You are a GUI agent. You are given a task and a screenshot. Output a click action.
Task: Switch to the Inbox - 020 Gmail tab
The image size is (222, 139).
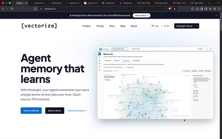[x=180, y=3]
